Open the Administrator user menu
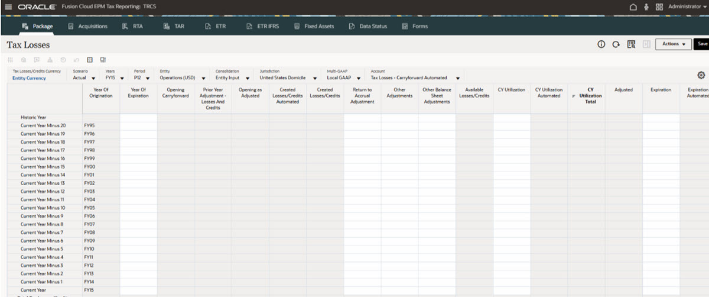The height and width of the screenshot is (297, 709). coord(687,7)
